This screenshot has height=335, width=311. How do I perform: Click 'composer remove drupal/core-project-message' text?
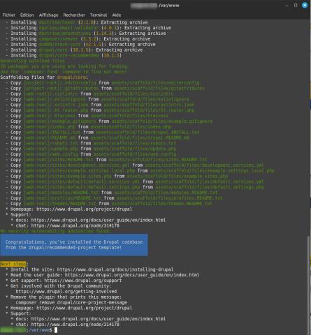[71, 302]
